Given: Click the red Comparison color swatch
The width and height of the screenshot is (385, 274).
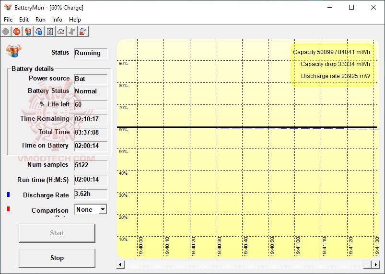Looking at the screenshot, I should (8, 209).
